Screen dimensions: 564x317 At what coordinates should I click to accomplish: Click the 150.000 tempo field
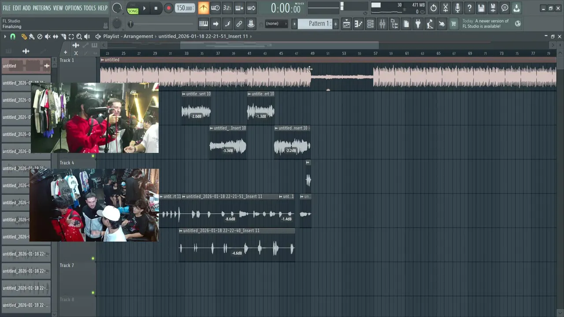185,8
